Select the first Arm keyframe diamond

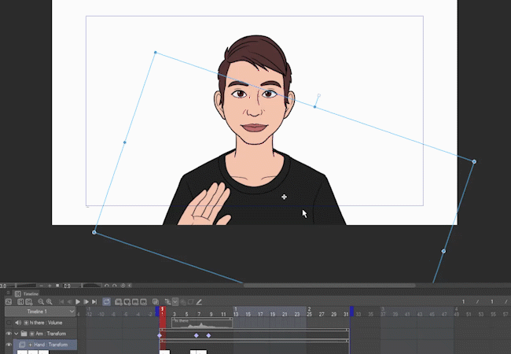160,335
